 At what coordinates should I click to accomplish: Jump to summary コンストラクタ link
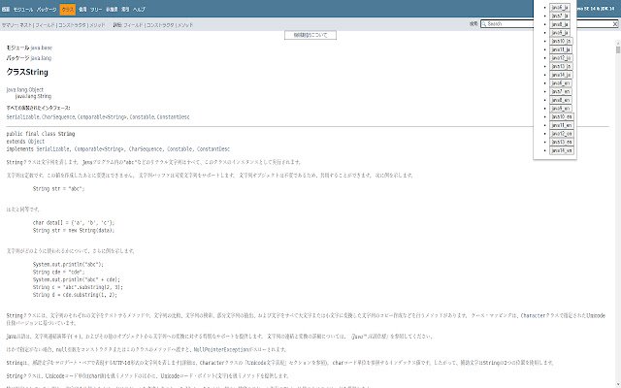point(72,25)
